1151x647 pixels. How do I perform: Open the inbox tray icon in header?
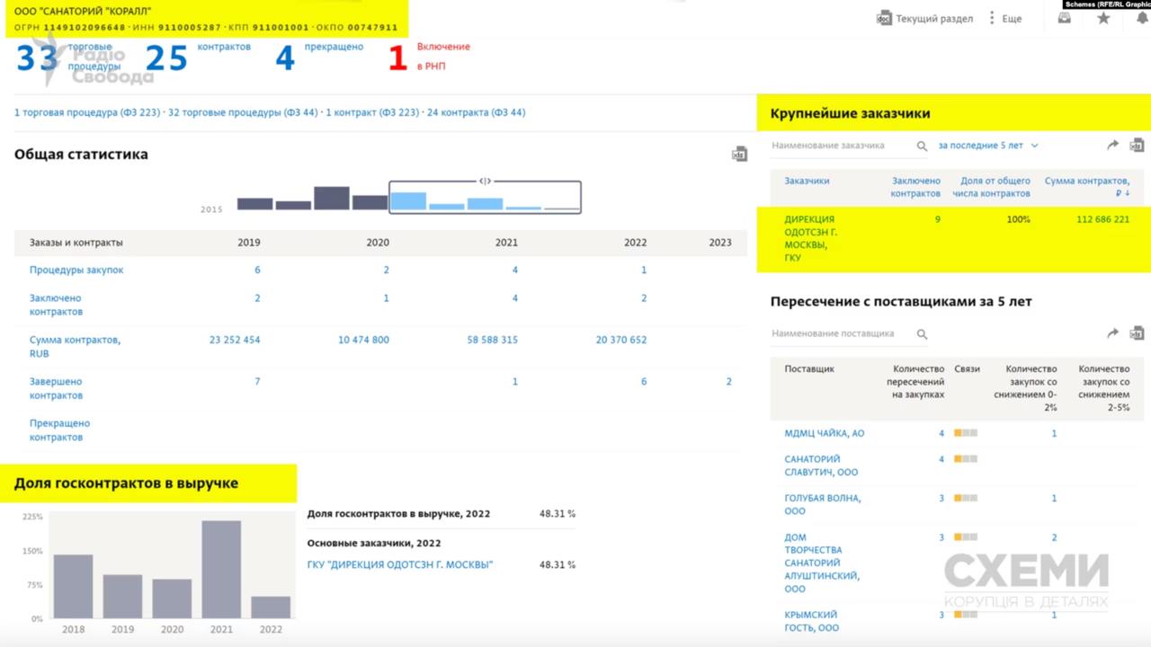pyautogui.click(x=1065, y=18)
